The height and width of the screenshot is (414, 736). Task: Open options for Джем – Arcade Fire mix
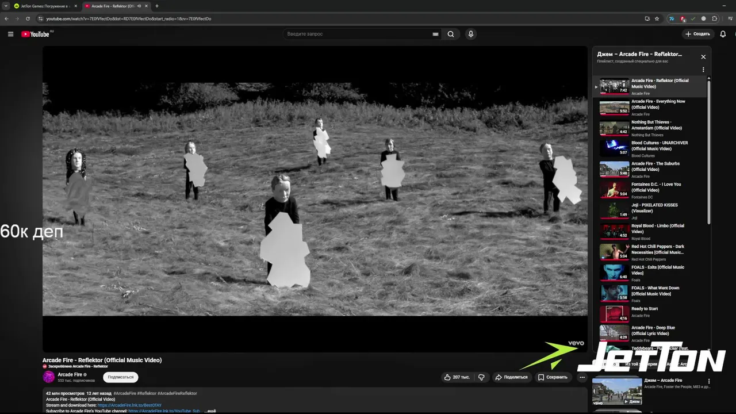(x=709, y=381)
